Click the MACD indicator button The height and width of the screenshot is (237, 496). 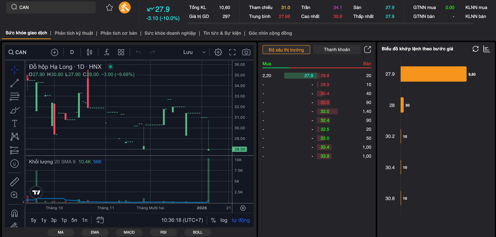(129, 232)
